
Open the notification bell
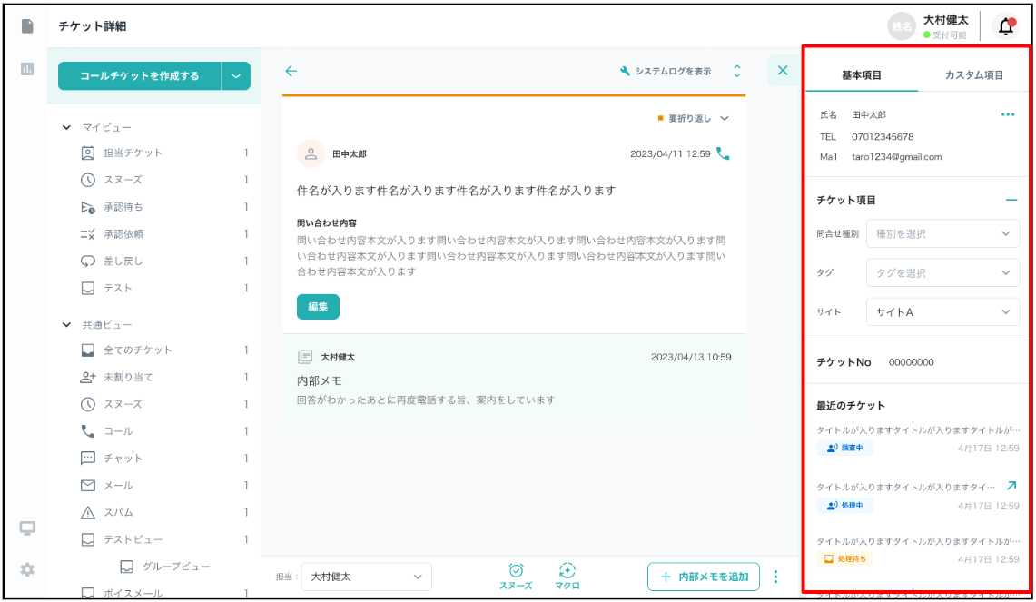[x=1006, y=26]
